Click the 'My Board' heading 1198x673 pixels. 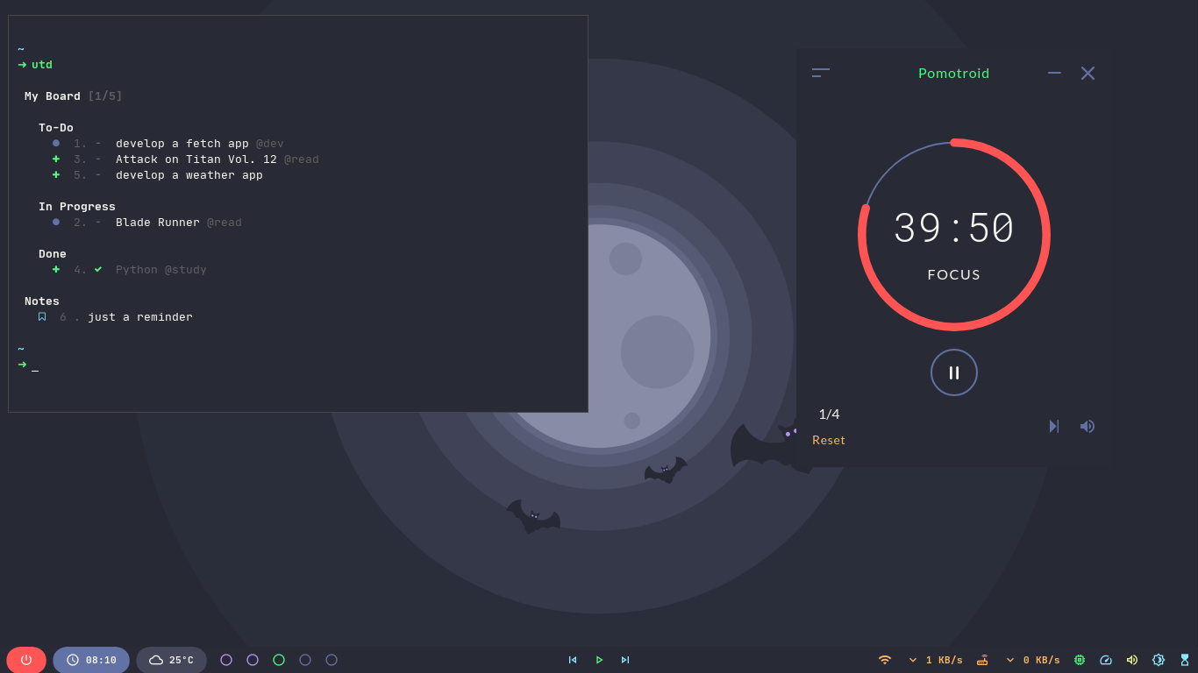tap(53, 96)
